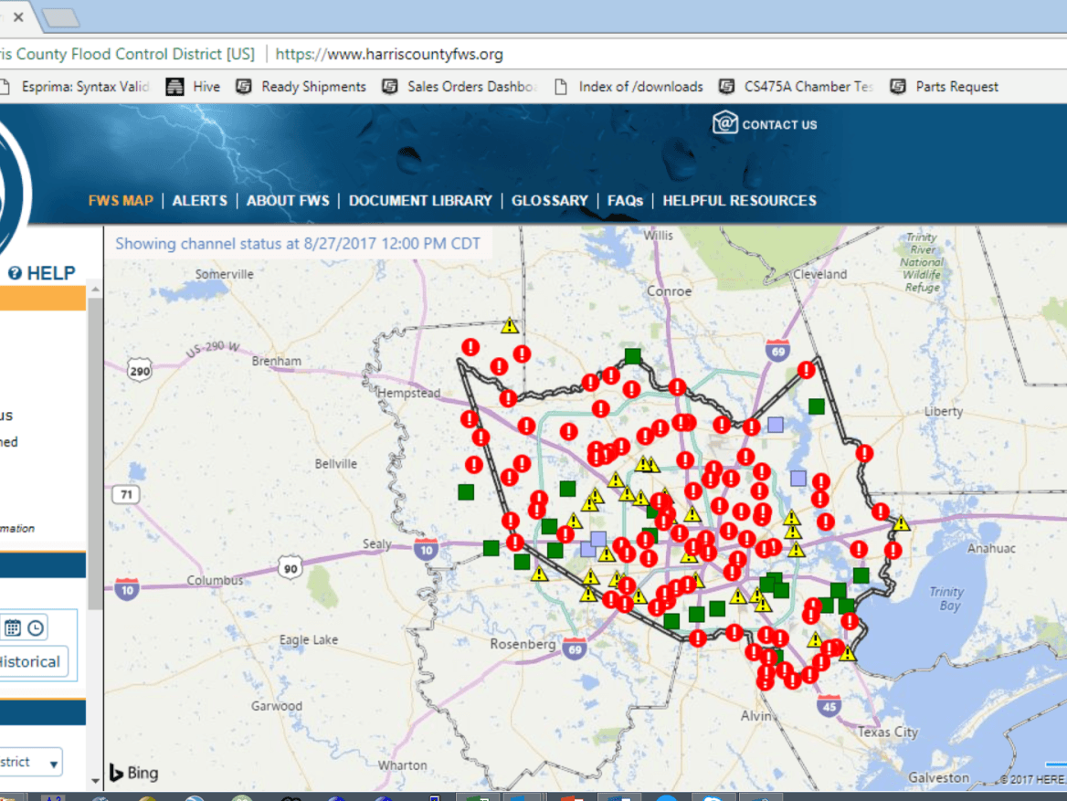Image resolution: width=1067 pixels, height=801 pixels.
Task: Click the Wharton city label
Action: coord(402,765)
